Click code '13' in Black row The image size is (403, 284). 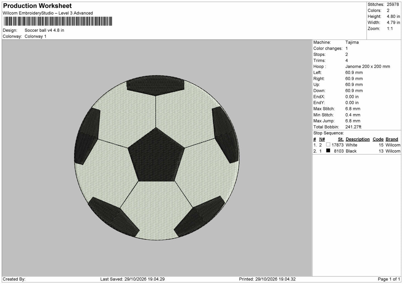(x=381, y=151)
